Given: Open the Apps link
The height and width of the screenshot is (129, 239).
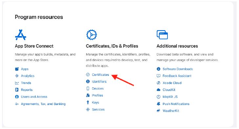Looking at the screenshot, I should click(25, 69).
